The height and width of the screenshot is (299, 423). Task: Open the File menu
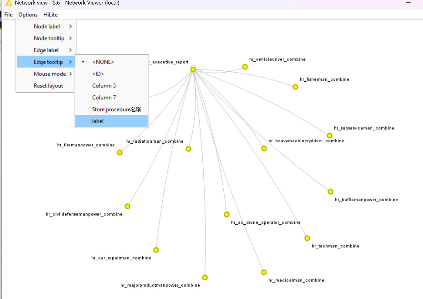[x=8, y=15]
